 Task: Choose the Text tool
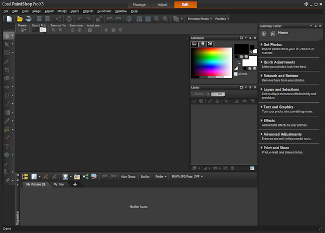tap(7, 146)
